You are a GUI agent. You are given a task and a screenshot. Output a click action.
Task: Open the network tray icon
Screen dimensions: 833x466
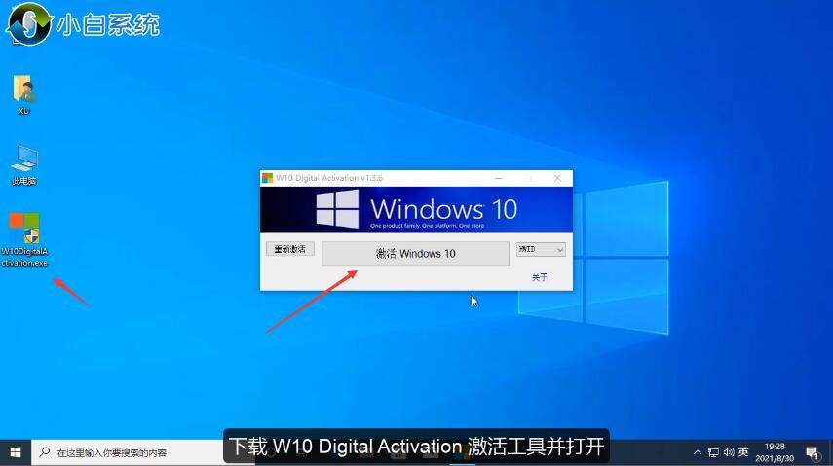pos(713,452)
